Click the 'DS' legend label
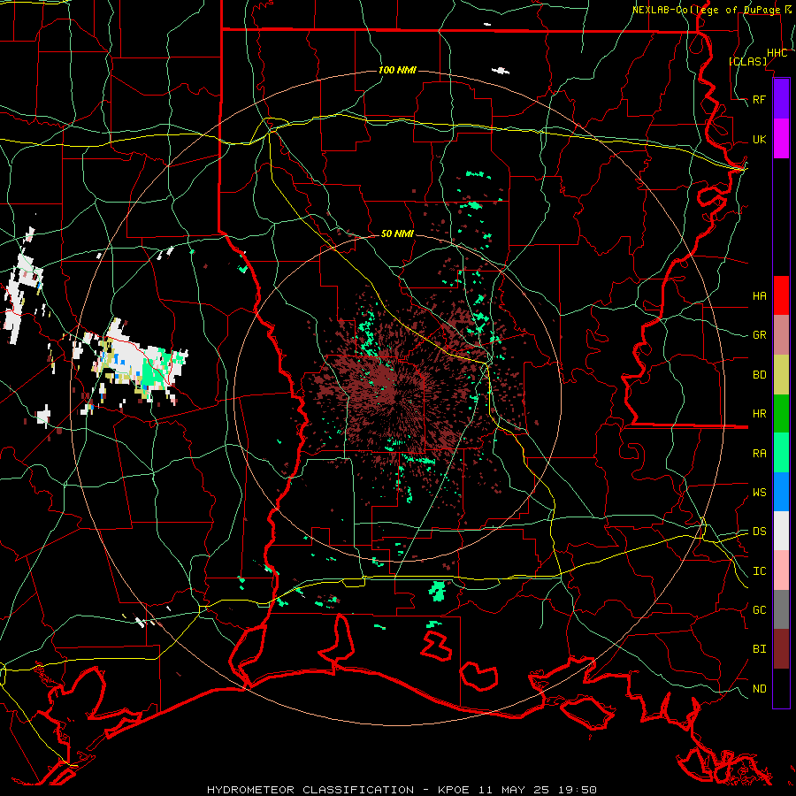The height and width of the screenshot is (796, 796). click(759, 532)
